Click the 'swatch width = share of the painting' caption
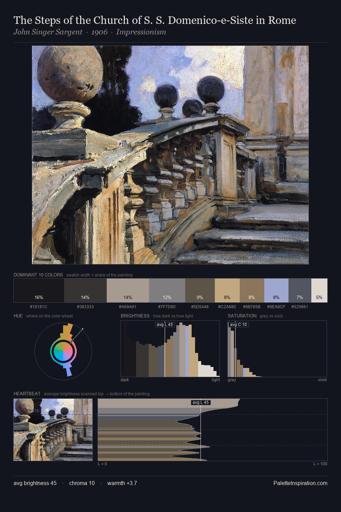 click(100, 275)
